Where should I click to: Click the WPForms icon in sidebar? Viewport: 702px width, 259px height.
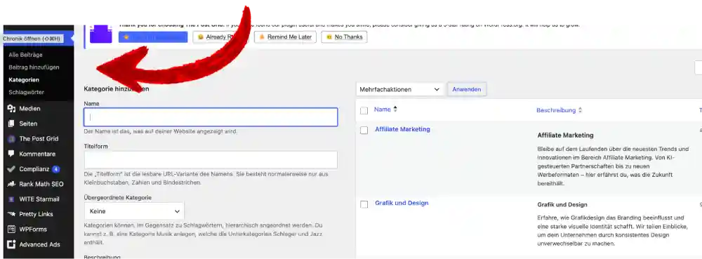[12, 229]
